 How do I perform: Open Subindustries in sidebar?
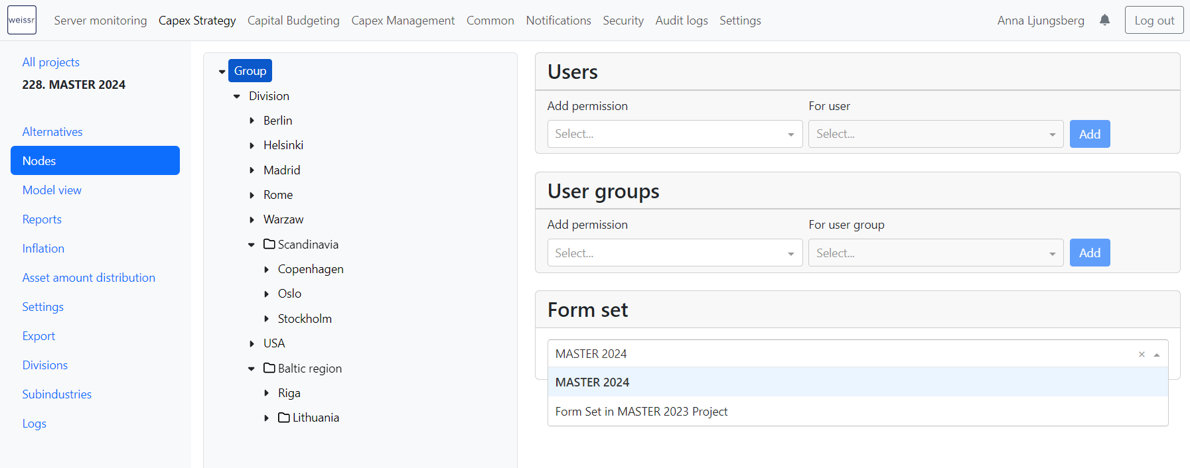tap(57, 394)
